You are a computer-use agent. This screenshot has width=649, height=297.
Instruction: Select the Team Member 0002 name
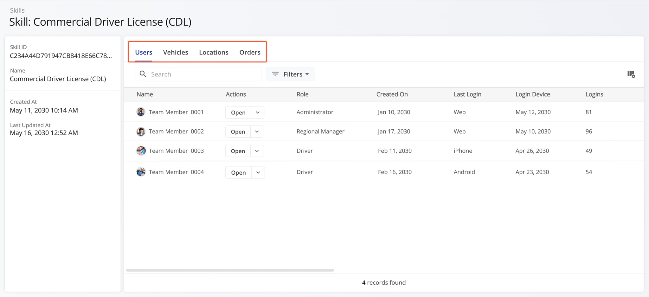click(176, 131)
